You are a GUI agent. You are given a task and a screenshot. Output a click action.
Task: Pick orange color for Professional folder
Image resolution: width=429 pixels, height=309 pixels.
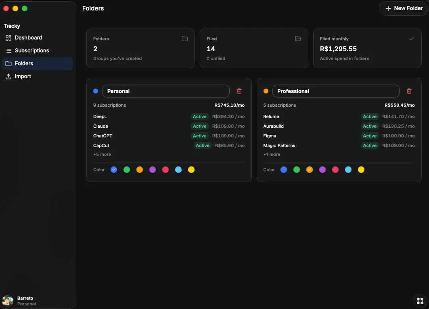click(310, 170)
